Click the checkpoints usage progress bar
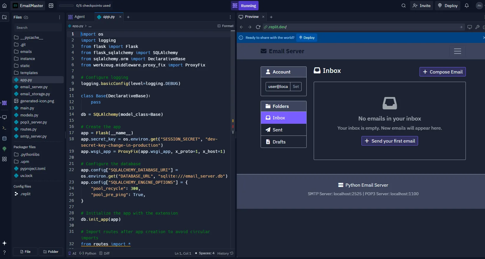The image size is (485, 259). pyautogui.click(x=66, y=6)
